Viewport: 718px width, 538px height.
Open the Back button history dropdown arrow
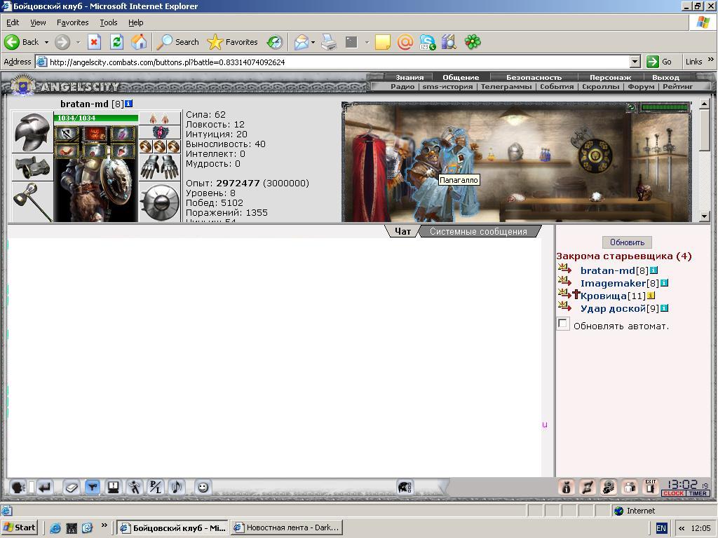pyautogui.click(x=46, y=42)
